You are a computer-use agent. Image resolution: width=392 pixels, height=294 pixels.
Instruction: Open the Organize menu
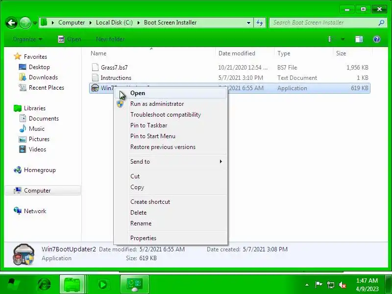click(x=27, y=39)
